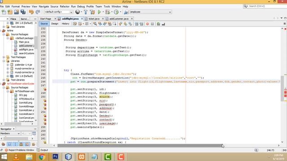This screenshot has width=287, height=161.
Task: Open the Navigate menu
Action: (44, 6)
